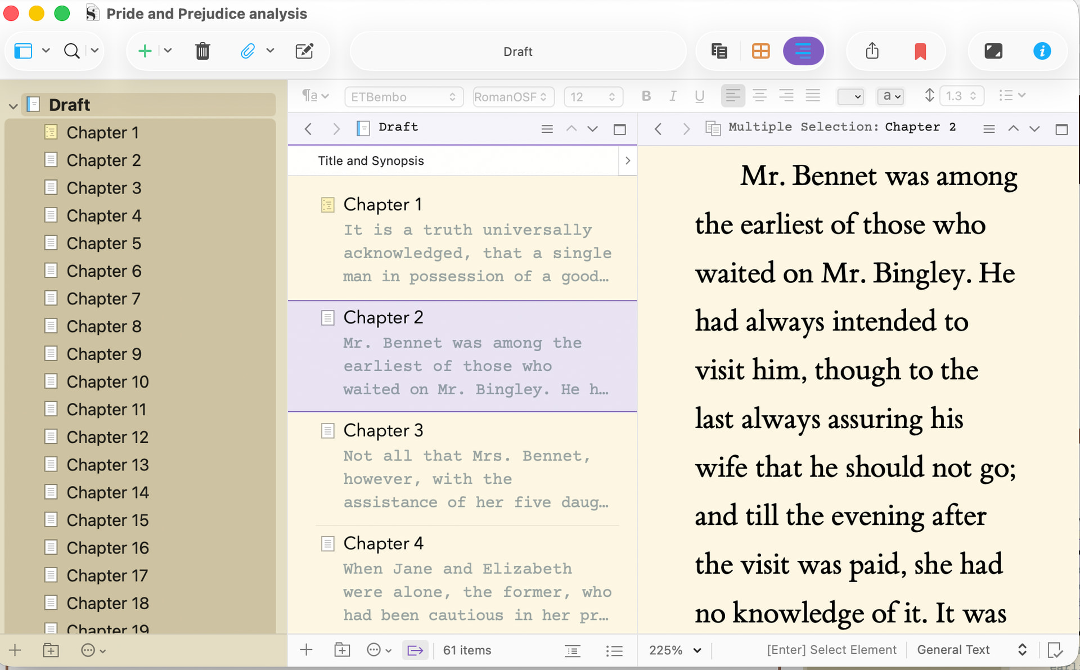Click the trash icon in toolbar
Viewport: 1080px width, 670px height.
point(202,51)
